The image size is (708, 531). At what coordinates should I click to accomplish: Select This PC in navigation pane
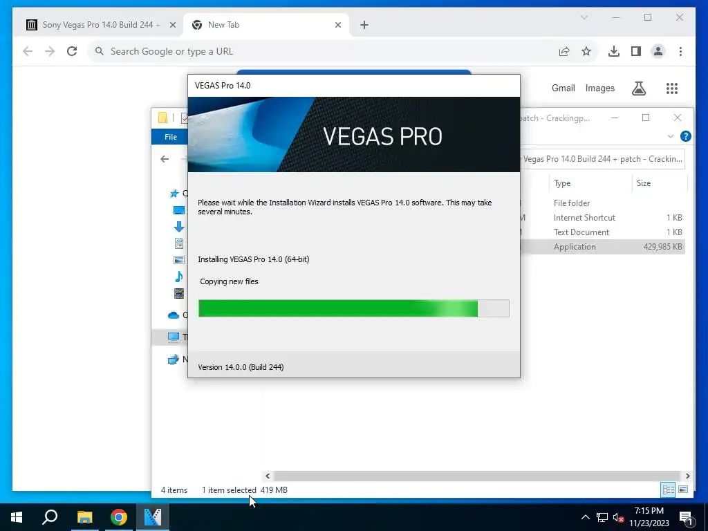[x=174, y=337]
